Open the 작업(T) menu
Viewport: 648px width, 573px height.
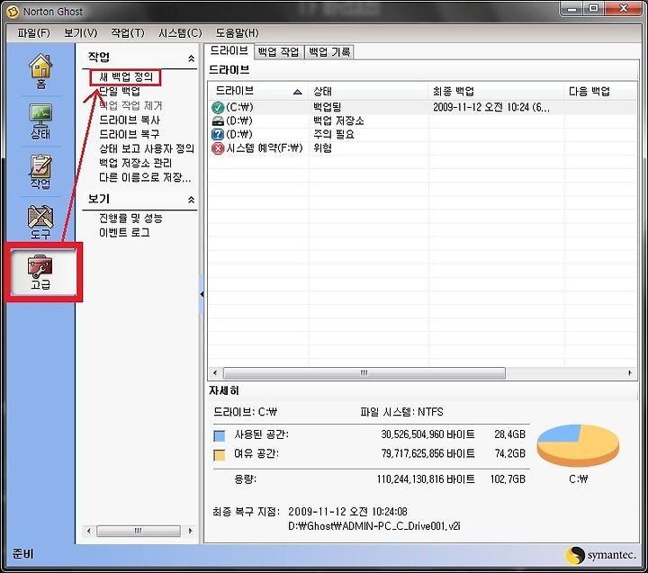(128, 33)
